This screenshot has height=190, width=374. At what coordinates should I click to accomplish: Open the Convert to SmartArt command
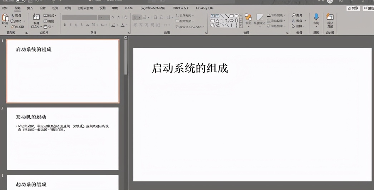click(x=190, y=27)
